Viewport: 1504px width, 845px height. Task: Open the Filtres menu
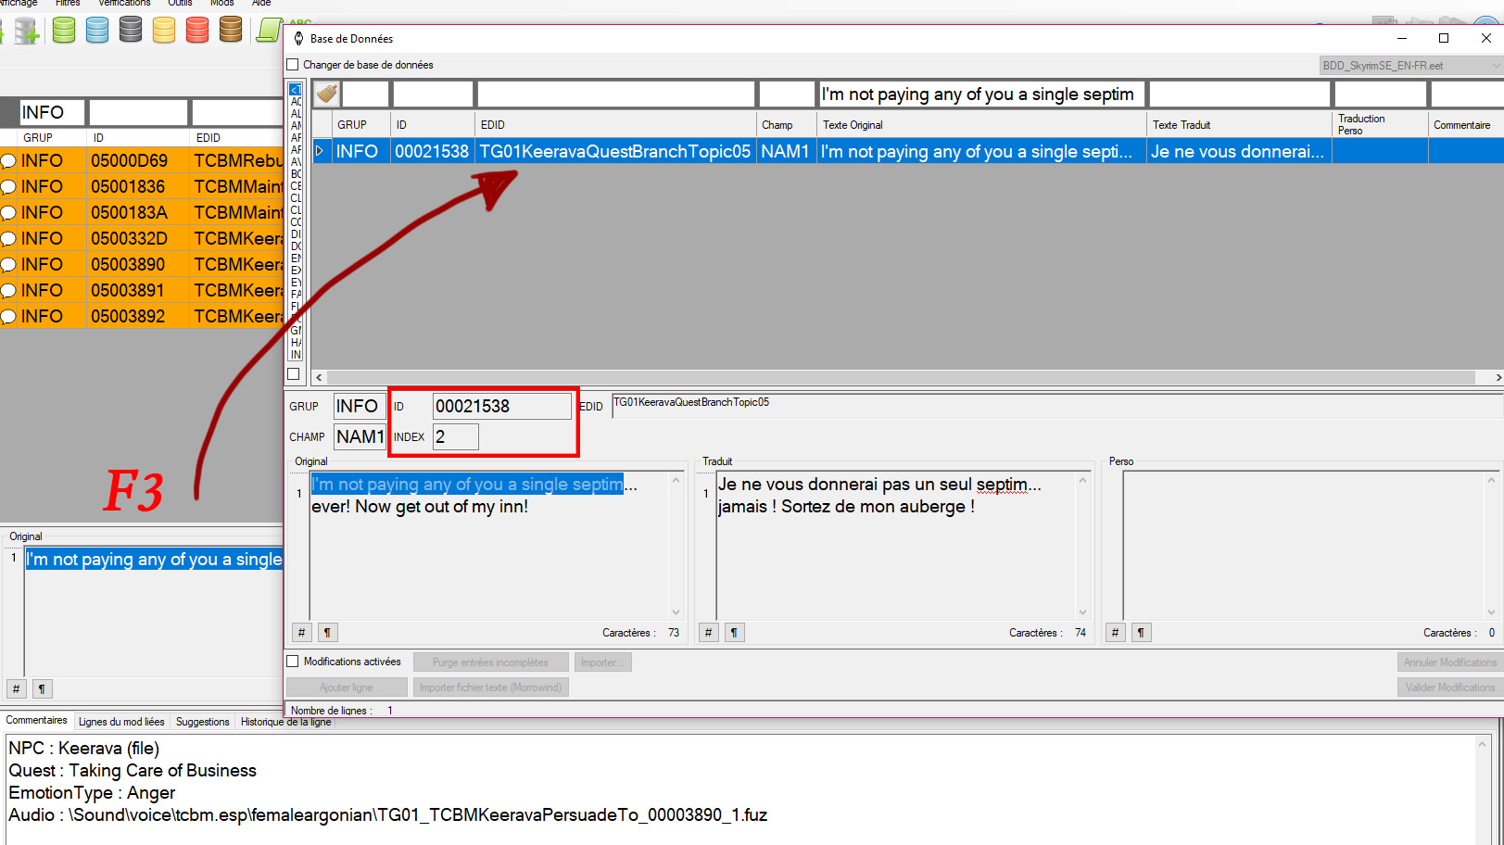[x=68, y=3]
